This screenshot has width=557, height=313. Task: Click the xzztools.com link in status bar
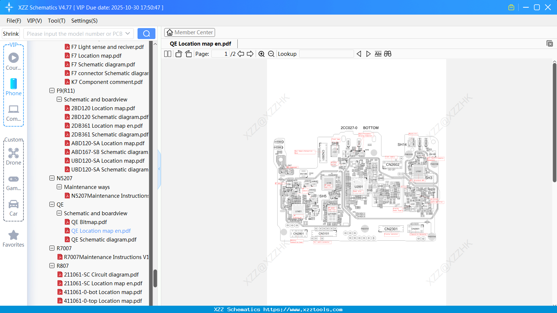pos(303,309)
